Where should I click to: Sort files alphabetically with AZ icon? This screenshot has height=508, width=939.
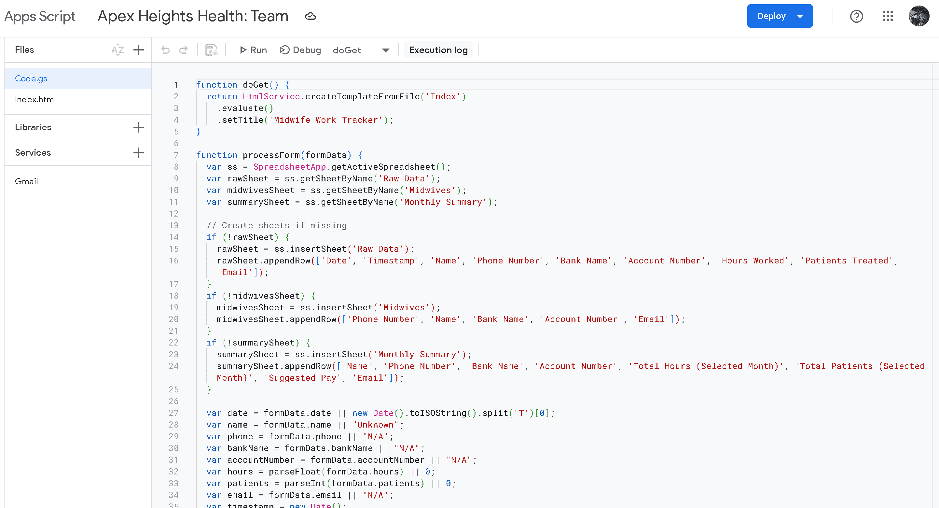[x=117, y=49]
